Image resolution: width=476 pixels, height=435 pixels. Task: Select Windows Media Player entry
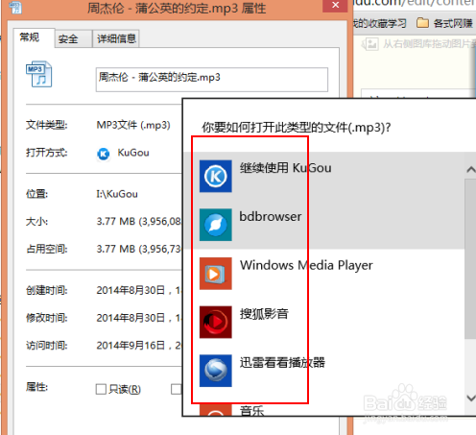[324, 274]
